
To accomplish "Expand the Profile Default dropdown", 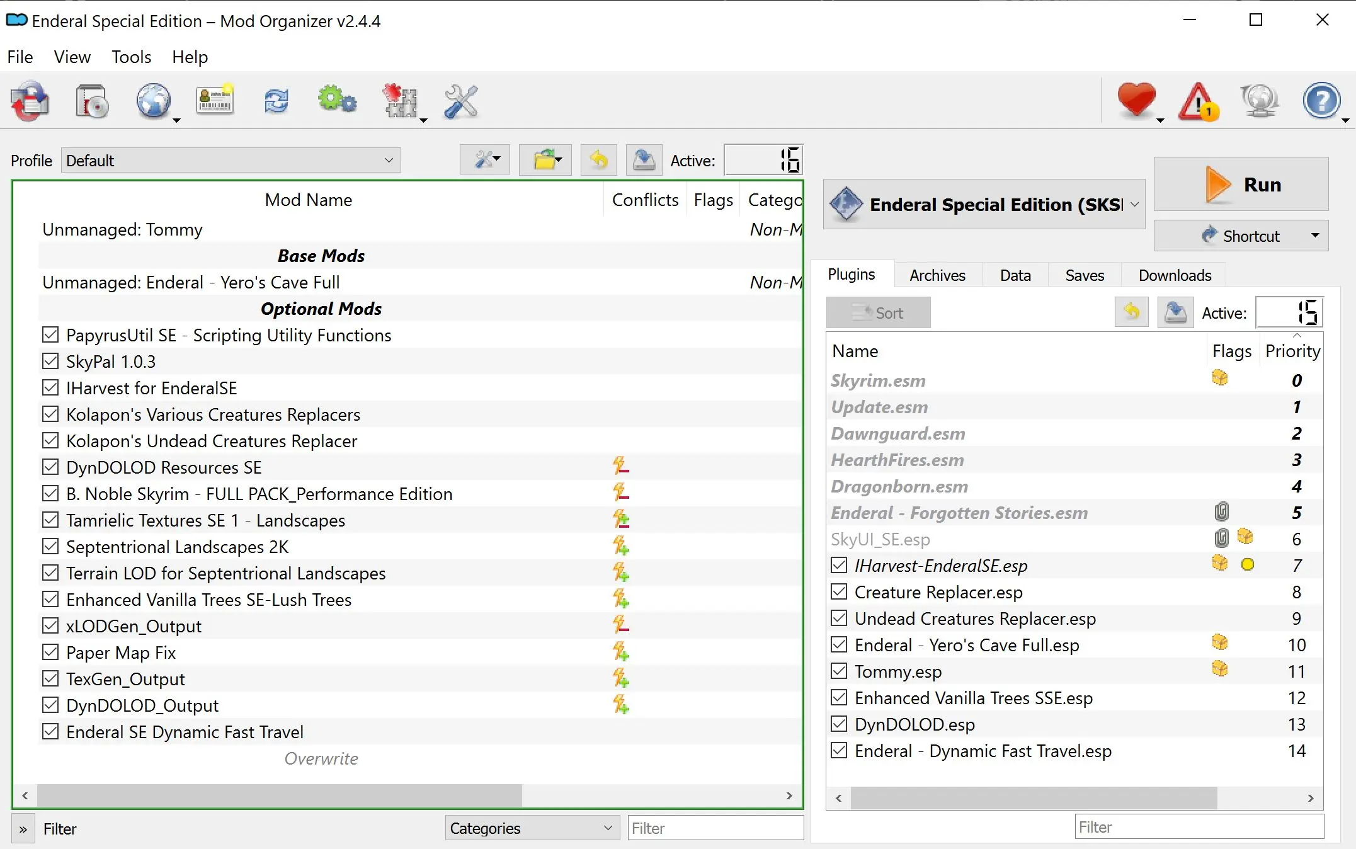I will 231,161.
